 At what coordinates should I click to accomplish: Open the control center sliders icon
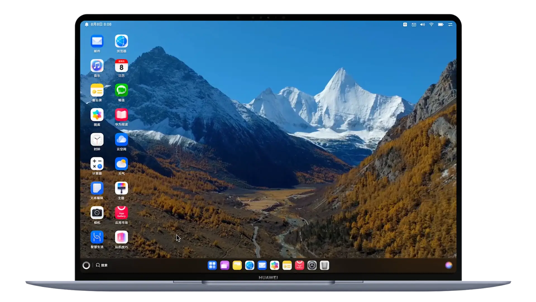450,25
